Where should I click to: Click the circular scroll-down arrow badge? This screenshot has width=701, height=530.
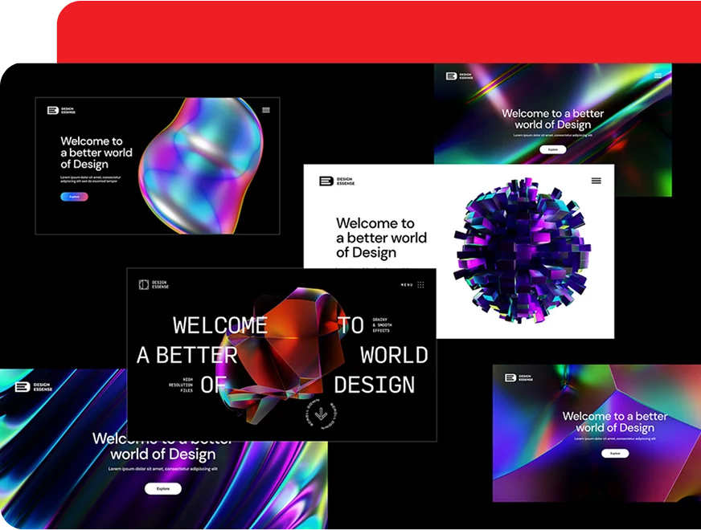[x=321, y=414]
